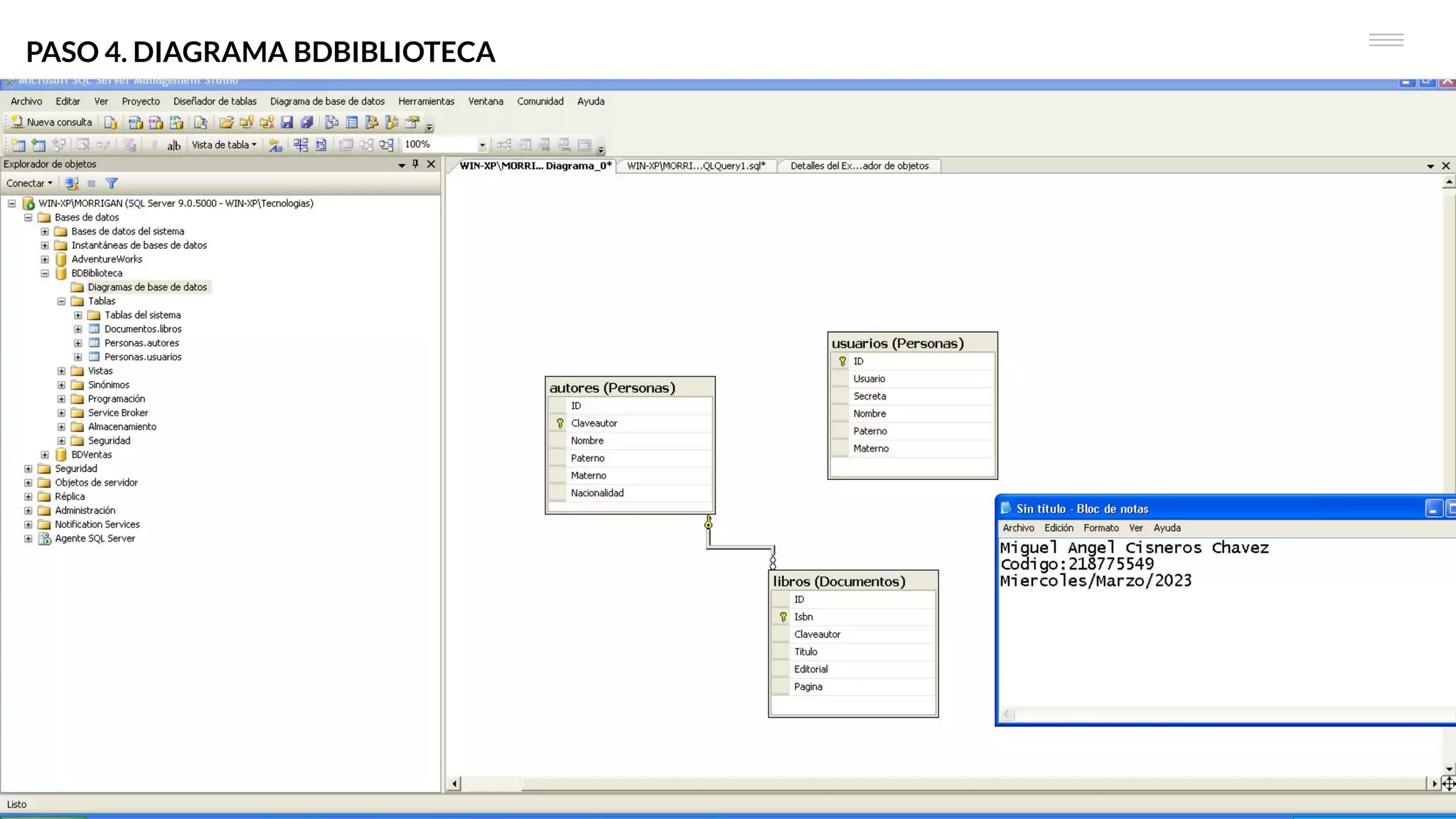
Task: Open the Summary list icon in toolbar
Action: tap(351, 122)
